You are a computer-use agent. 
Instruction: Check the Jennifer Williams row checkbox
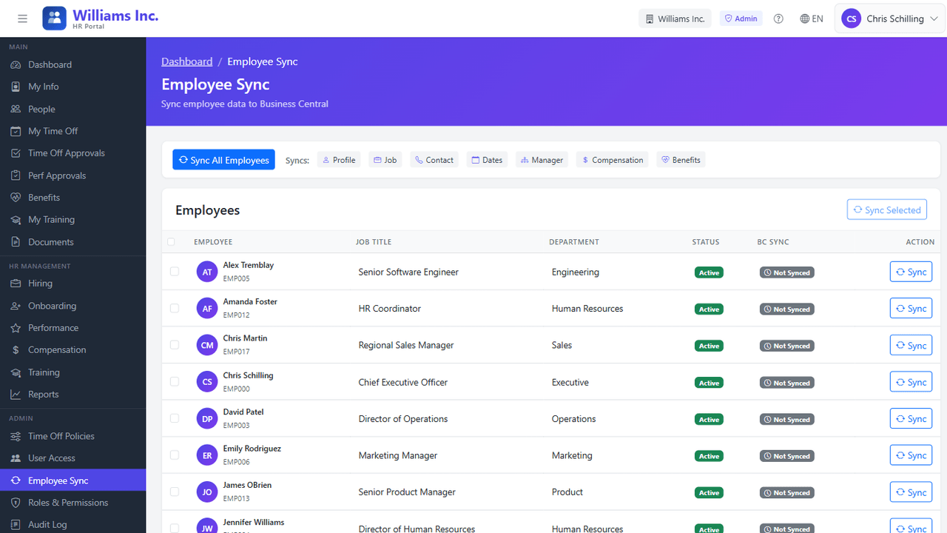coord(175,529)
